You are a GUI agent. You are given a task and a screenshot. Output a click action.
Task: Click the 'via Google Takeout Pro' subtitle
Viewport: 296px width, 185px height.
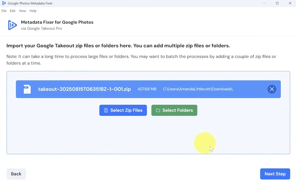(x=41, y=28)
